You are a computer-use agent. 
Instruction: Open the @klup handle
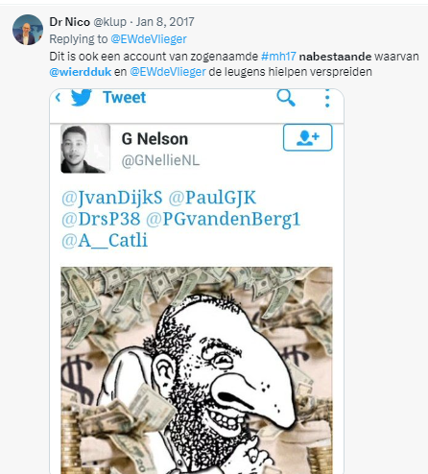(109, 22)
